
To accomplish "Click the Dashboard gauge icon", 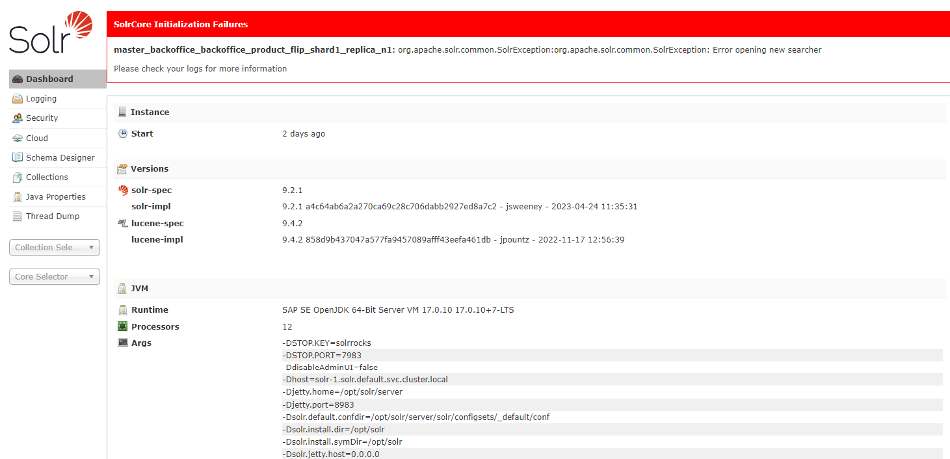I will coord(18,79).
